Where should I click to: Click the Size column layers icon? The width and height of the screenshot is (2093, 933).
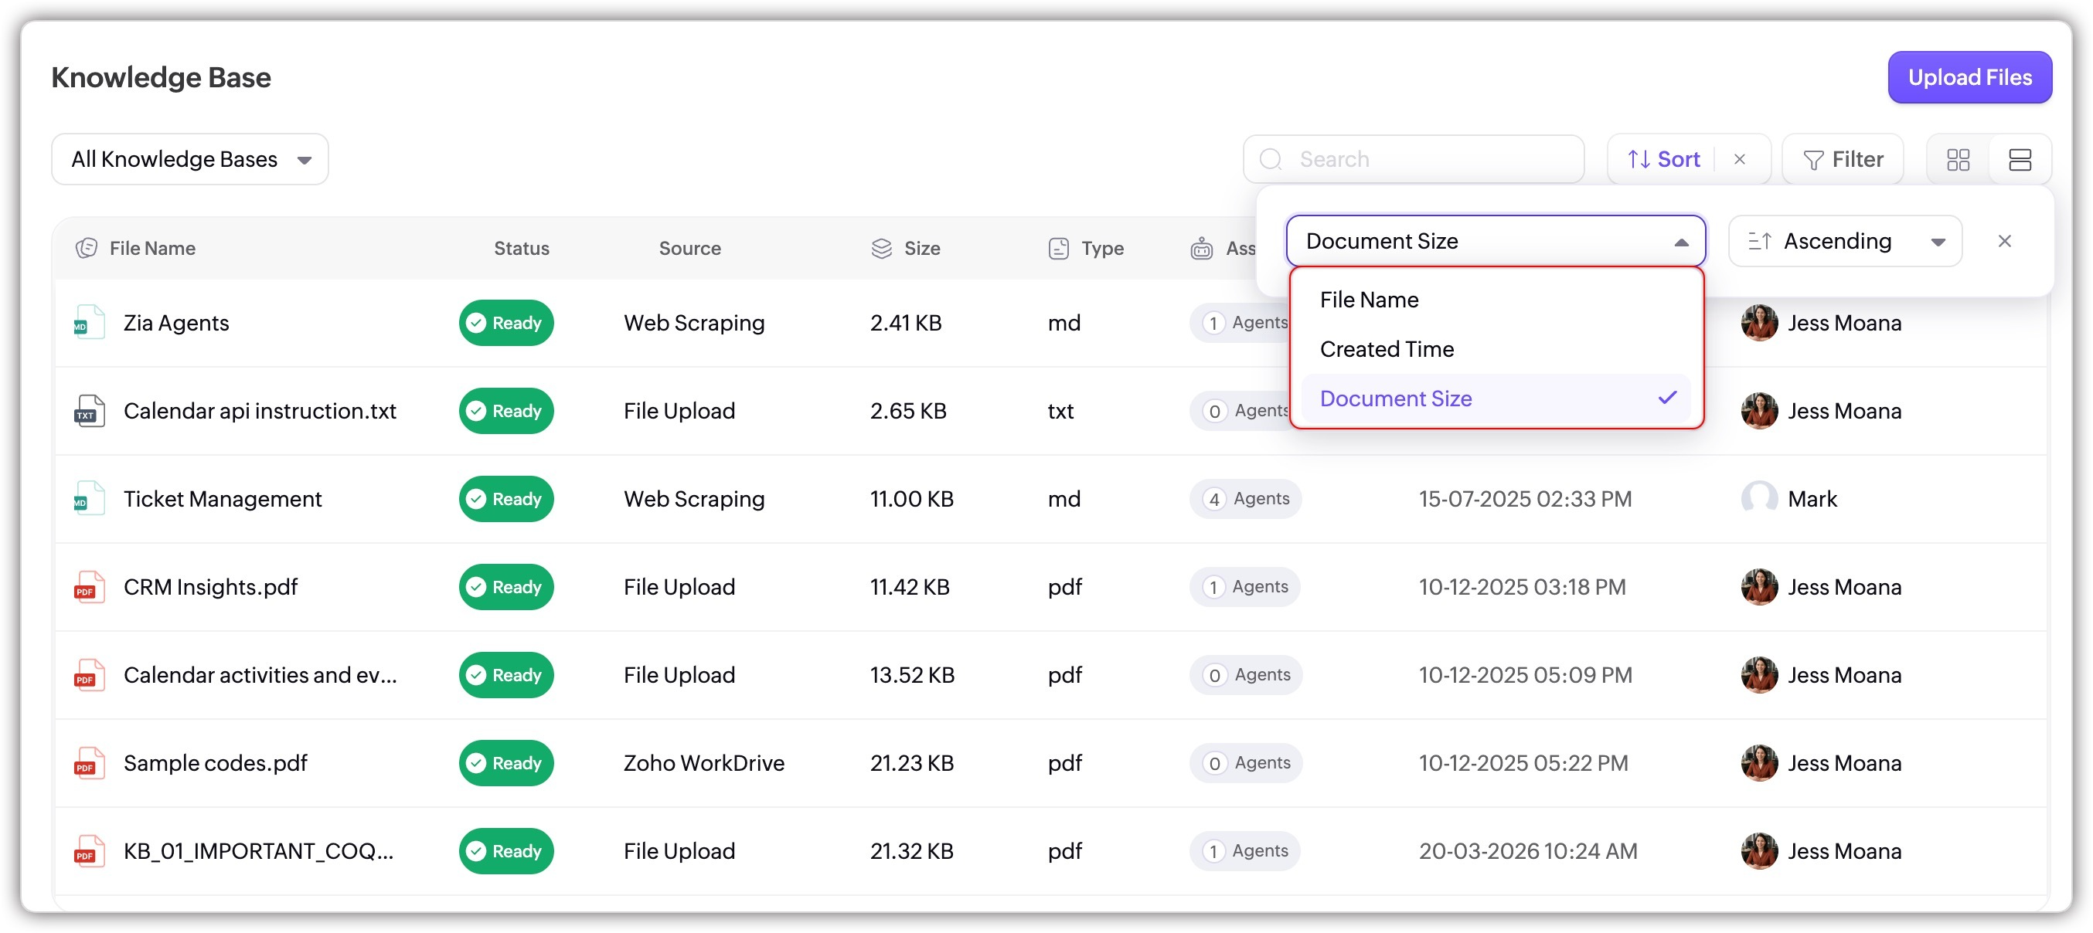tap(881, 249)
